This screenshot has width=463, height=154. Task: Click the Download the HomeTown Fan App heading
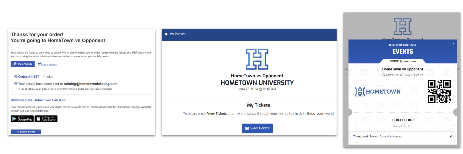click(x=39, y=100)
